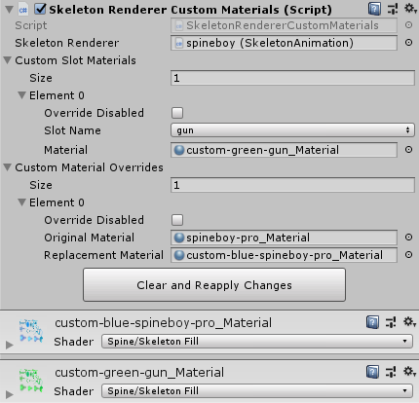419x403 pixels.
Task: Open object picker for Replacement Material field
Action: pos(408,255)
